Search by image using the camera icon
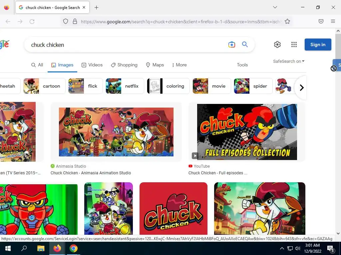Image resolution: width=341 pixels, height=255 pixels. [x=232, y=45]
